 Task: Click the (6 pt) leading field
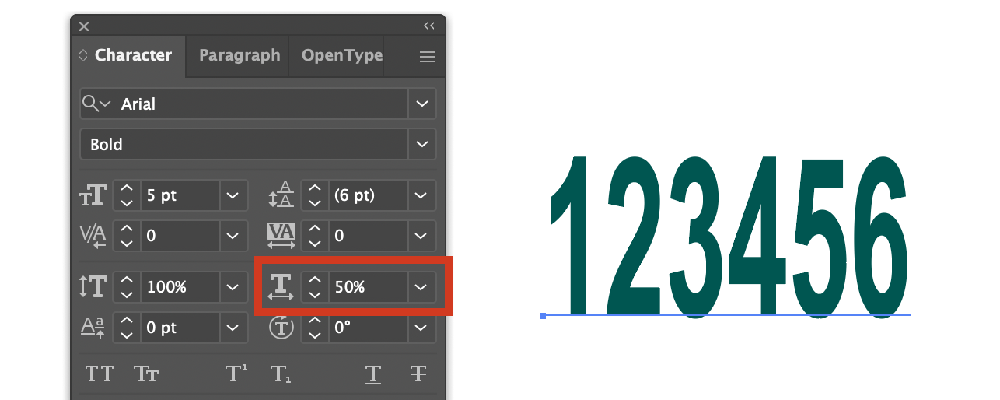369,195
